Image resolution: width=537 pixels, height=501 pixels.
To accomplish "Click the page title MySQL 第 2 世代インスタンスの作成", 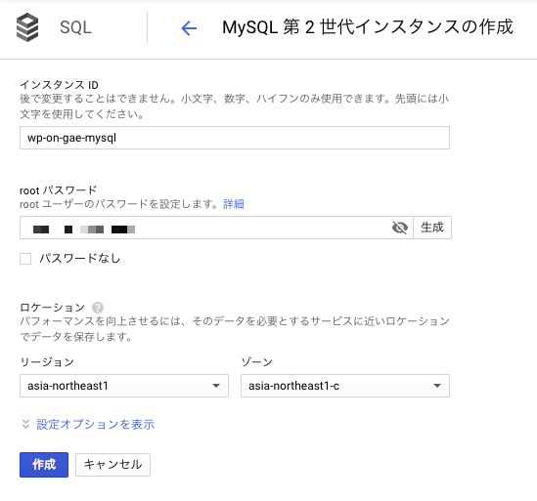I will 368,27.
